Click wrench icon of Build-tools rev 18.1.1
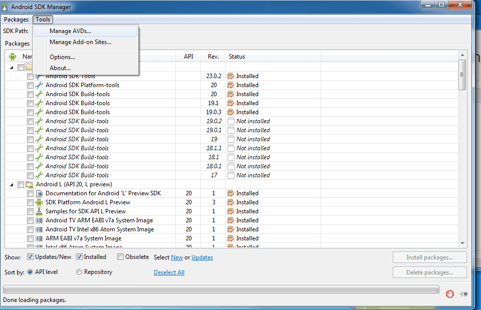 pyautogui.click(x=39, y=148)
